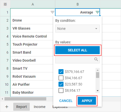Open the filter icon in cell A1
Viewport: 121px width, 112px height.
pyautogui.click(x=52, y=12)
